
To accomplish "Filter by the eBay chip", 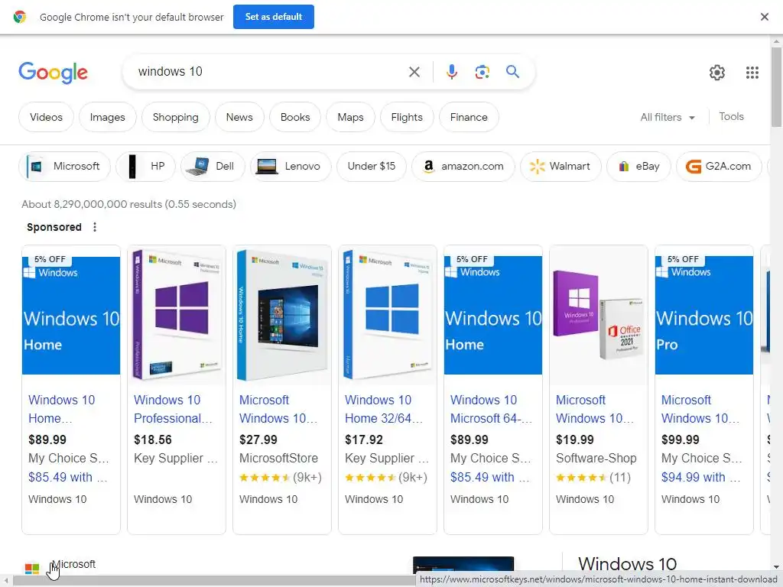I will 638,166.
